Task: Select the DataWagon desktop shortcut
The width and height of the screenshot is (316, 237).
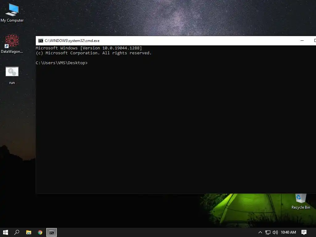Action: coord(12,44)
